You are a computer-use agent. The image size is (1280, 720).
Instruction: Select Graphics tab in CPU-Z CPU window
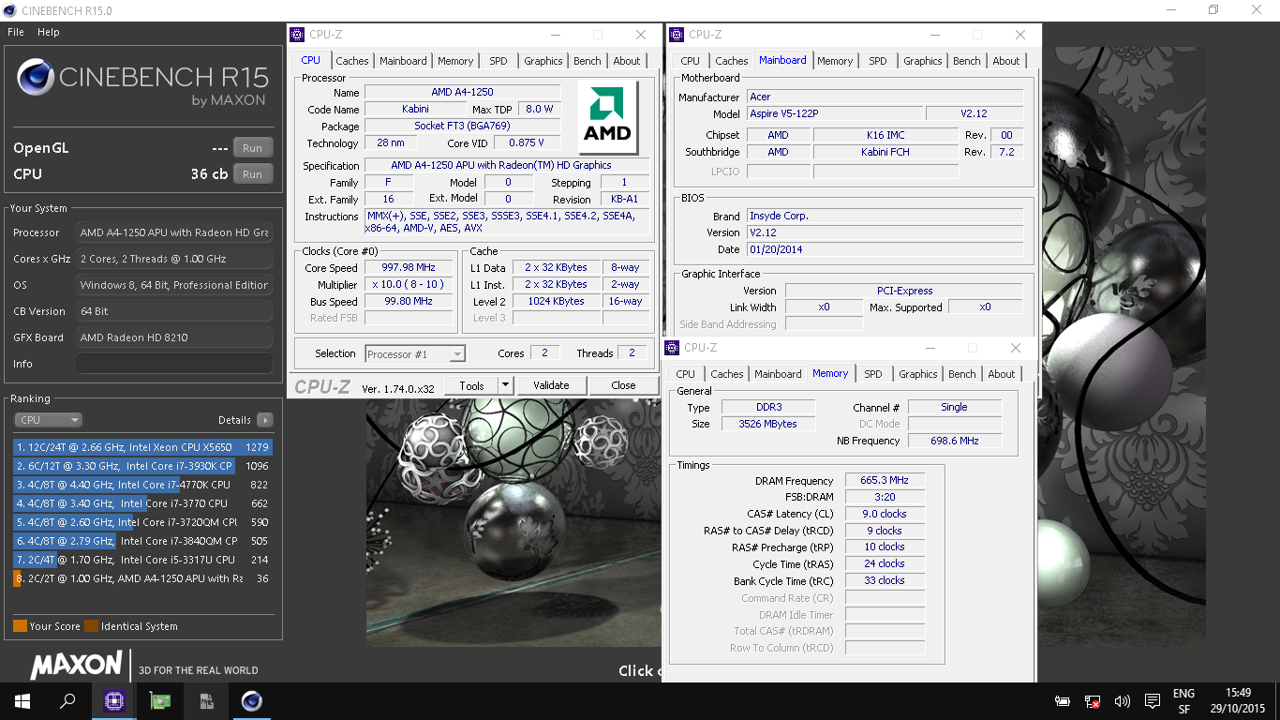(543, 61)
